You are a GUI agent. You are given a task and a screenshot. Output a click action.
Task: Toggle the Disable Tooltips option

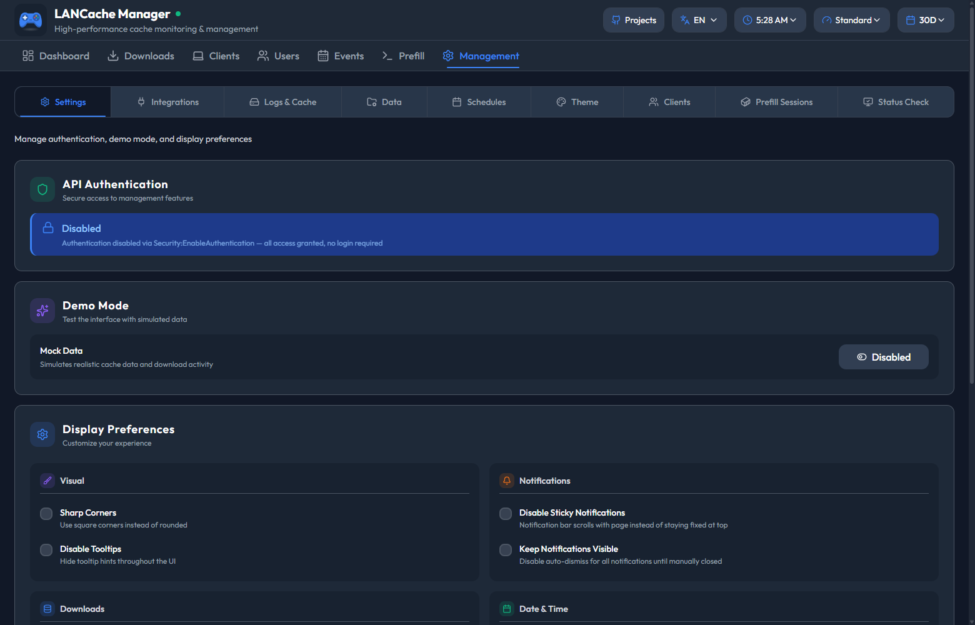[46, 550]
